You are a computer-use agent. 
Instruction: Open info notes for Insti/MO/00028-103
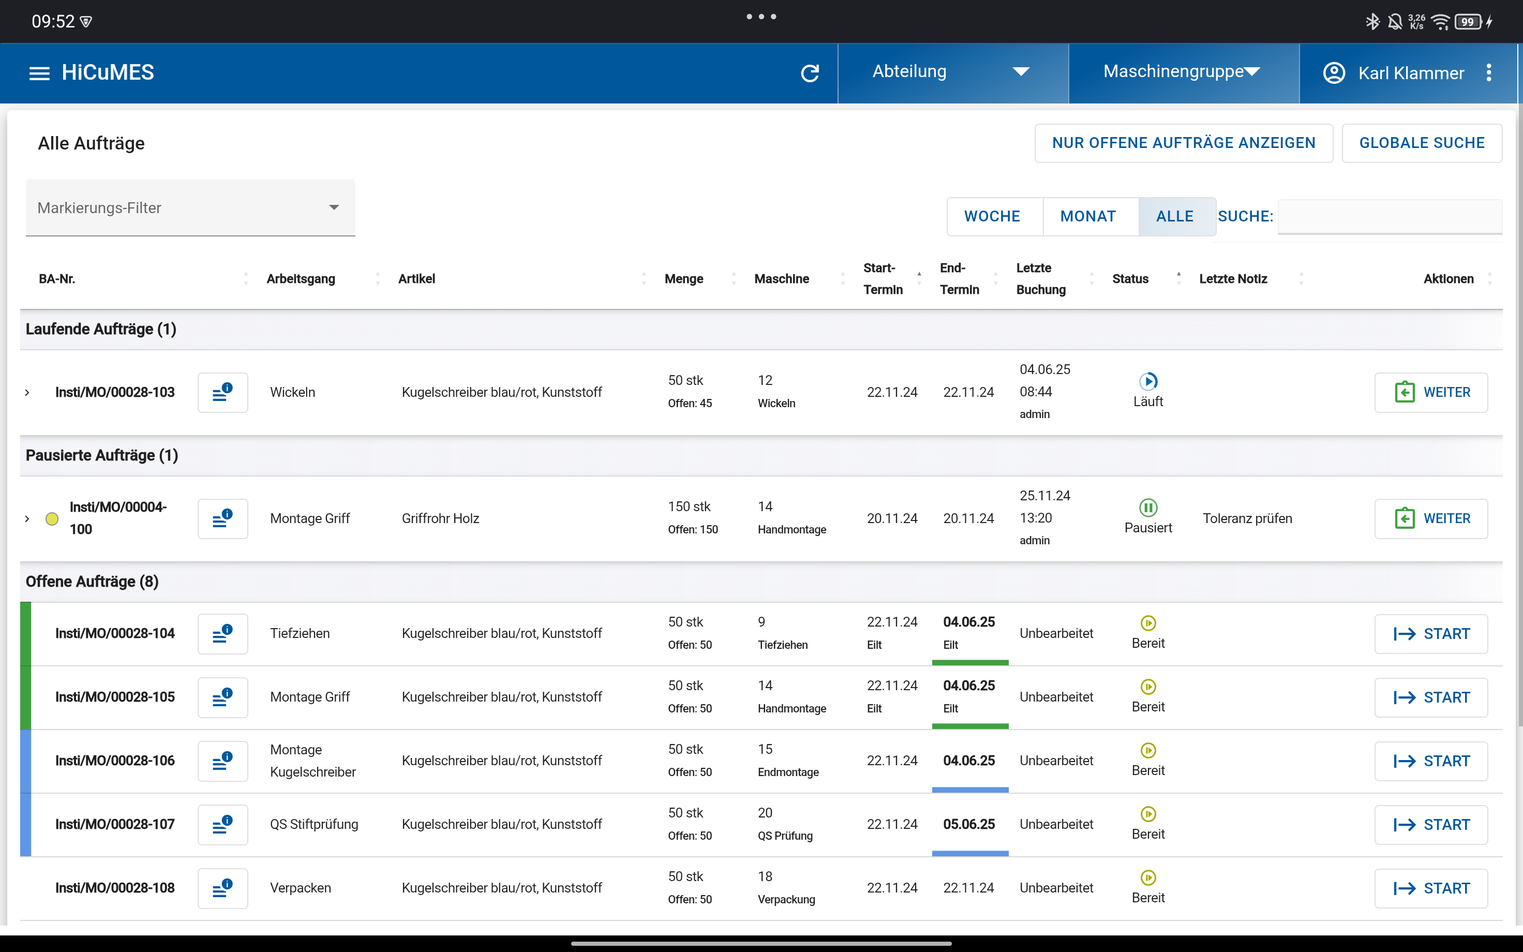tap(223, 392)
